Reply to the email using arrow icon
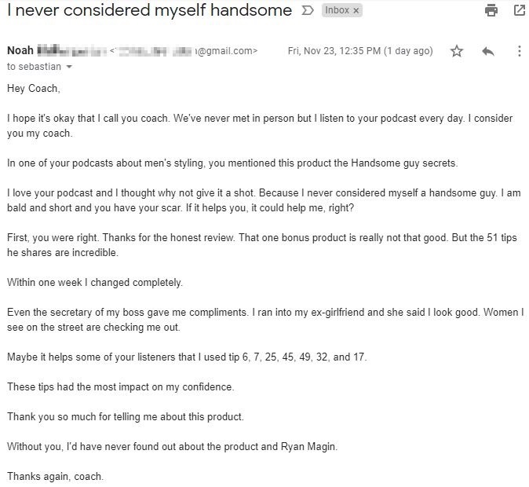Image resolution: width=529 pixels, height=487 pixels. click(x=488, y=51)
